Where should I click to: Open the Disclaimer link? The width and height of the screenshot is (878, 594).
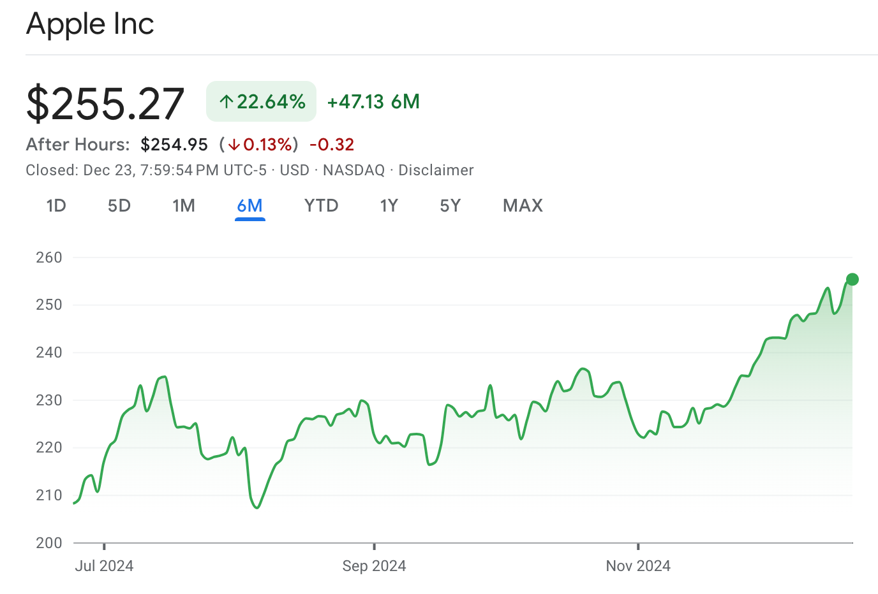(436, 170)
